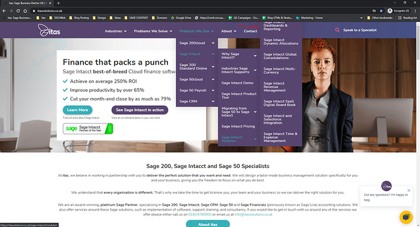
Task: Open Sage Intacct and Salesforce Integration
Action: [278, 119]
